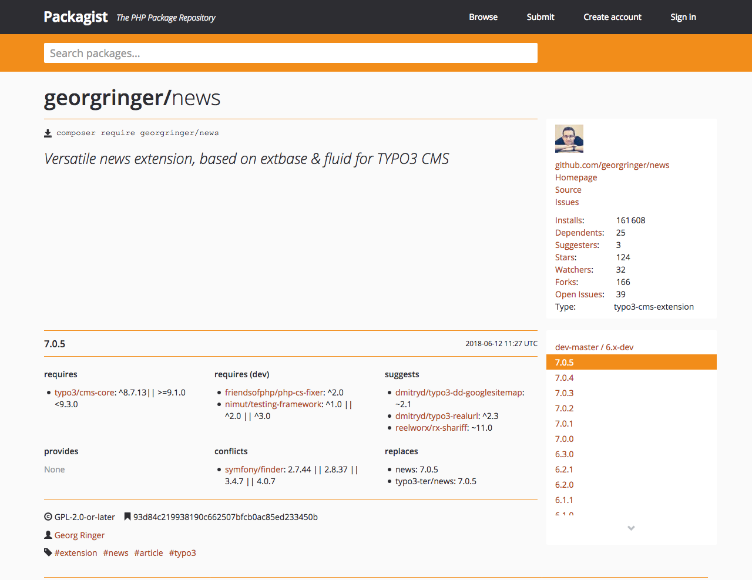Open the maintainer avatar photo
This screenshot has height=580, width=752.
point(569,139)
